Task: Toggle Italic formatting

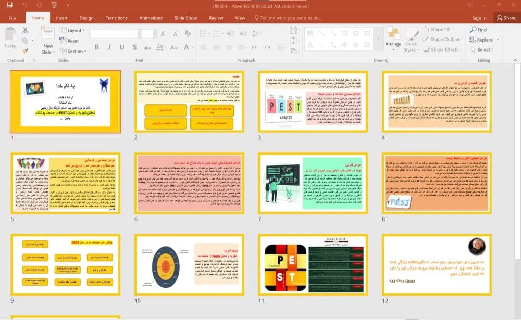Action: [109, 47]
